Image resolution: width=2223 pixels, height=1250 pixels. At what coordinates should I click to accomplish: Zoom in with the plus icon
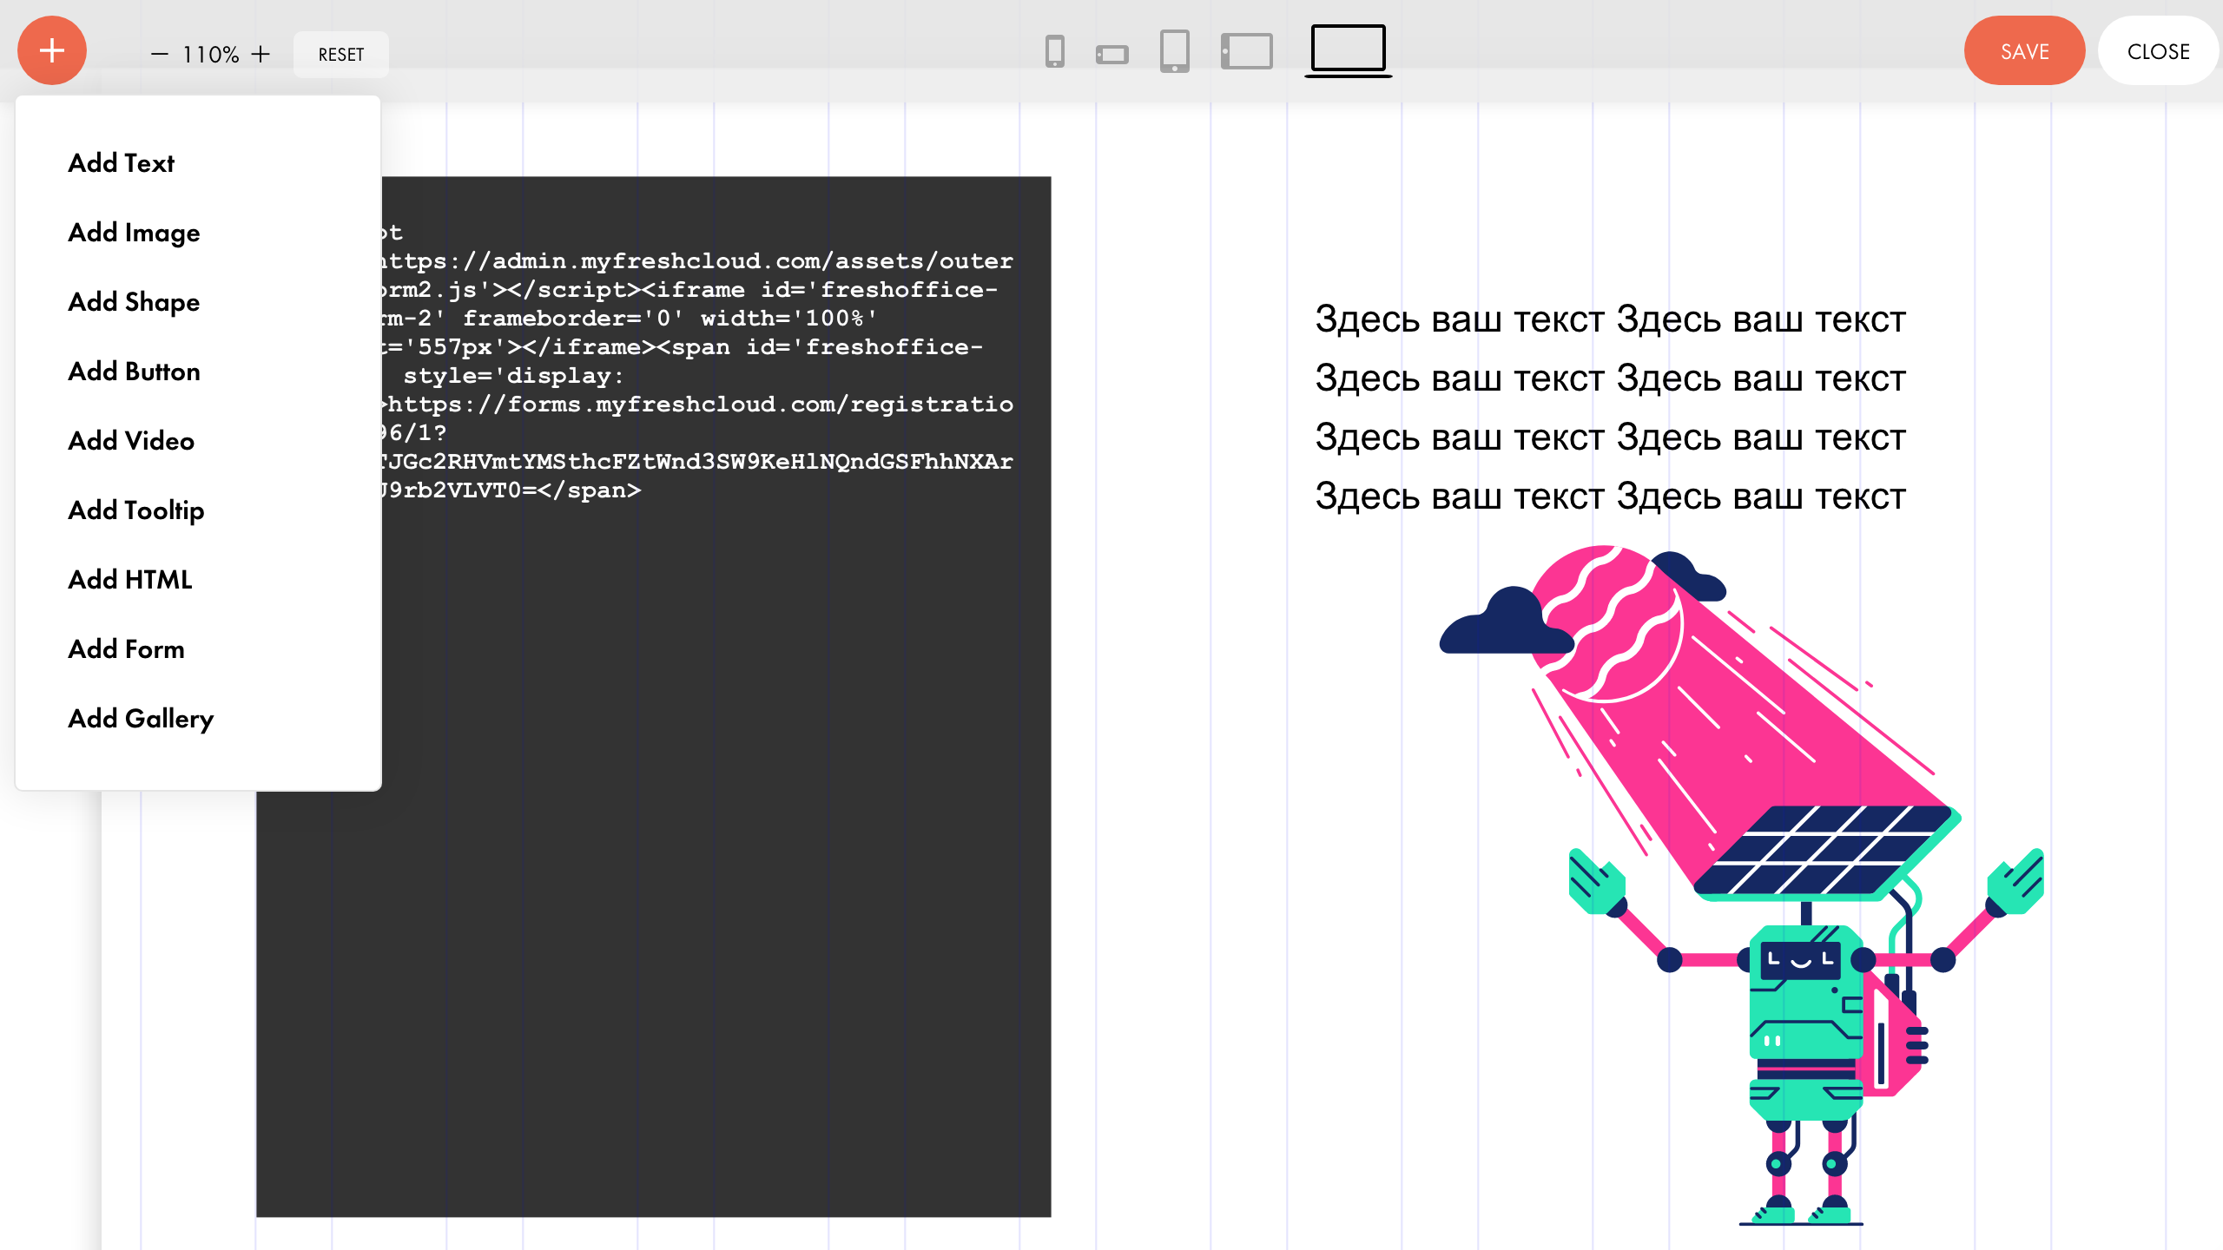click(x=261, y=55)
